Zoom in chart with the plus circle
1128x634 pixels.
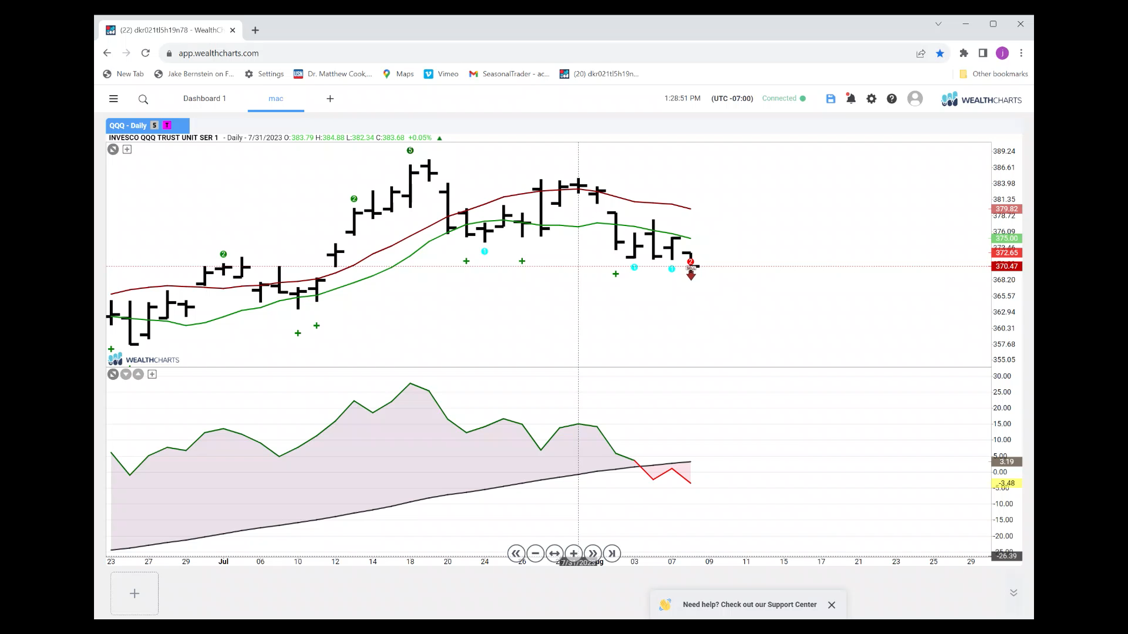point(573,553)
